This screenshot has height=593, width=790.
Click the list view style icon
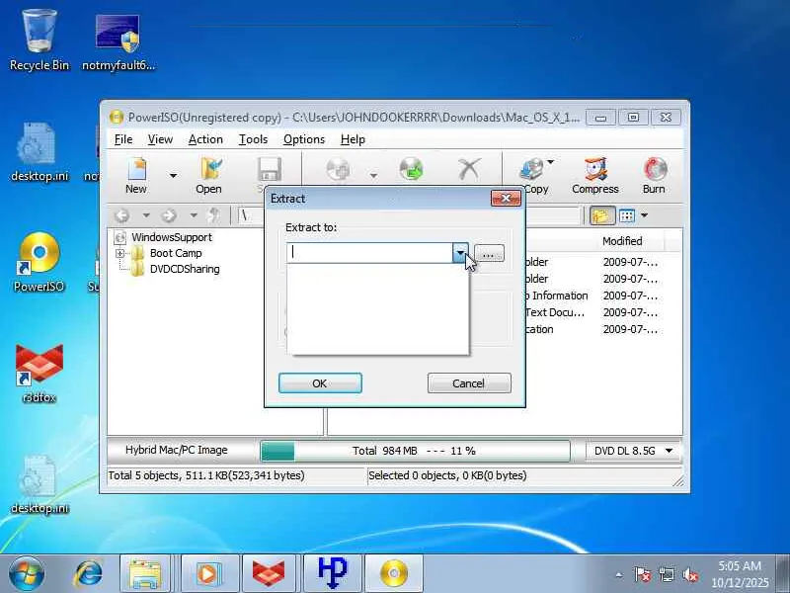tap(627, 215)
